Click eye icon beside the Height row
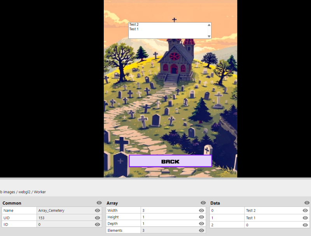Viewport: 311px width, 236px height. [x=201, y=217]
